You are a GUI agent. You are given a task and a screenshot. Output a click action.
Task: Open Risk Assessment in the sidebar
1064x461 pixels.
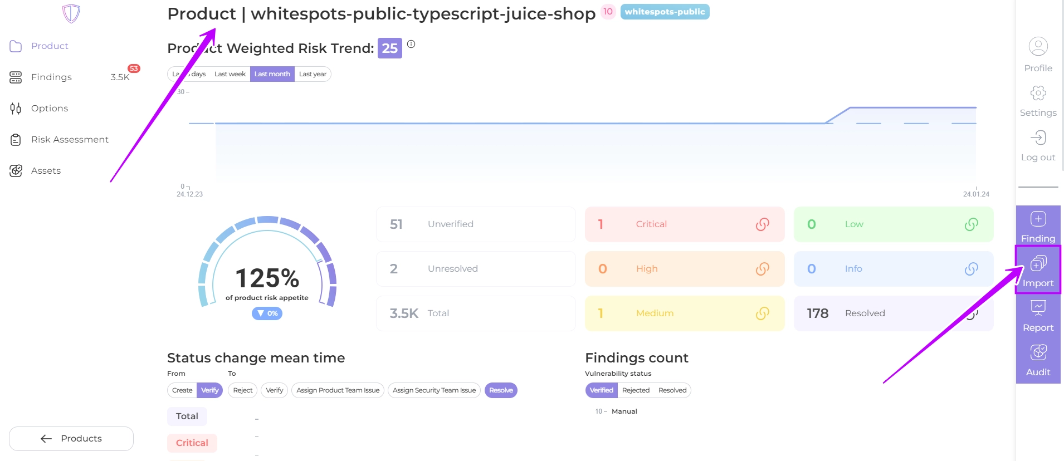pyautogui.click(x=70, y=140)
